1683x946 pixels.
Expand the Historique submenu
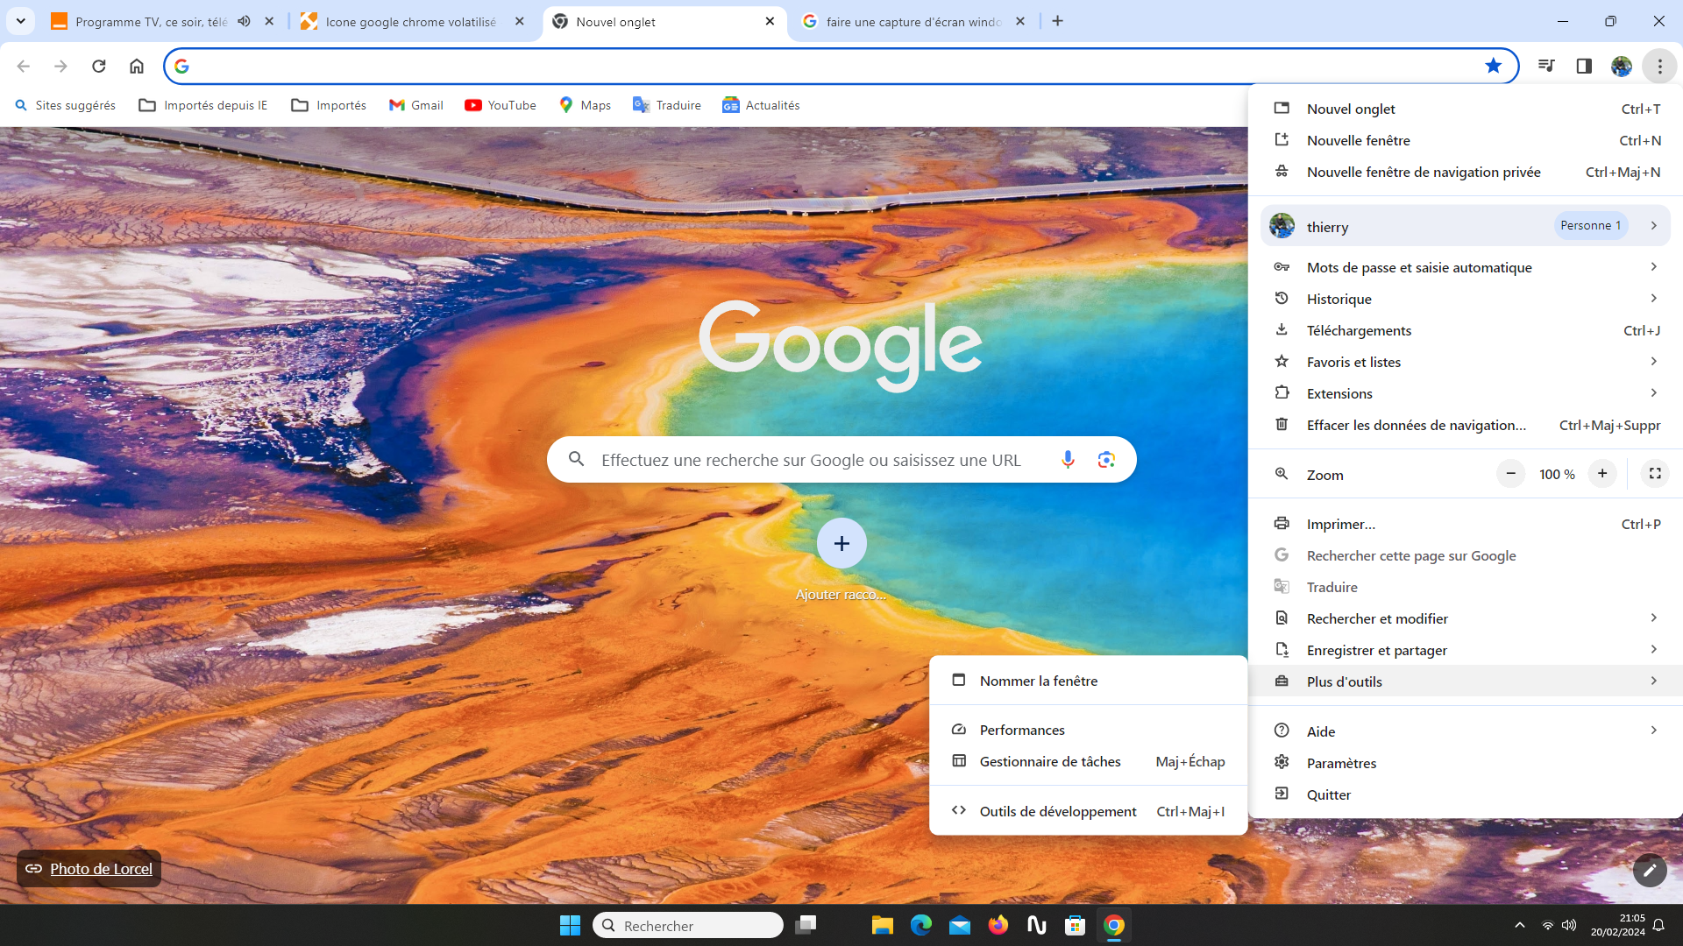click(1466, 299)
